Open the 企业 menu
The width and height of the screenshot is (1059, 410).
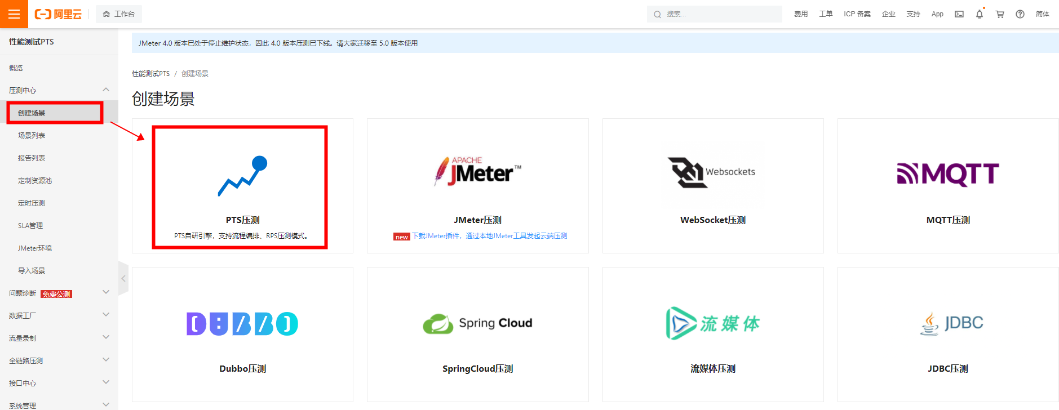click(x=889, y=14)
